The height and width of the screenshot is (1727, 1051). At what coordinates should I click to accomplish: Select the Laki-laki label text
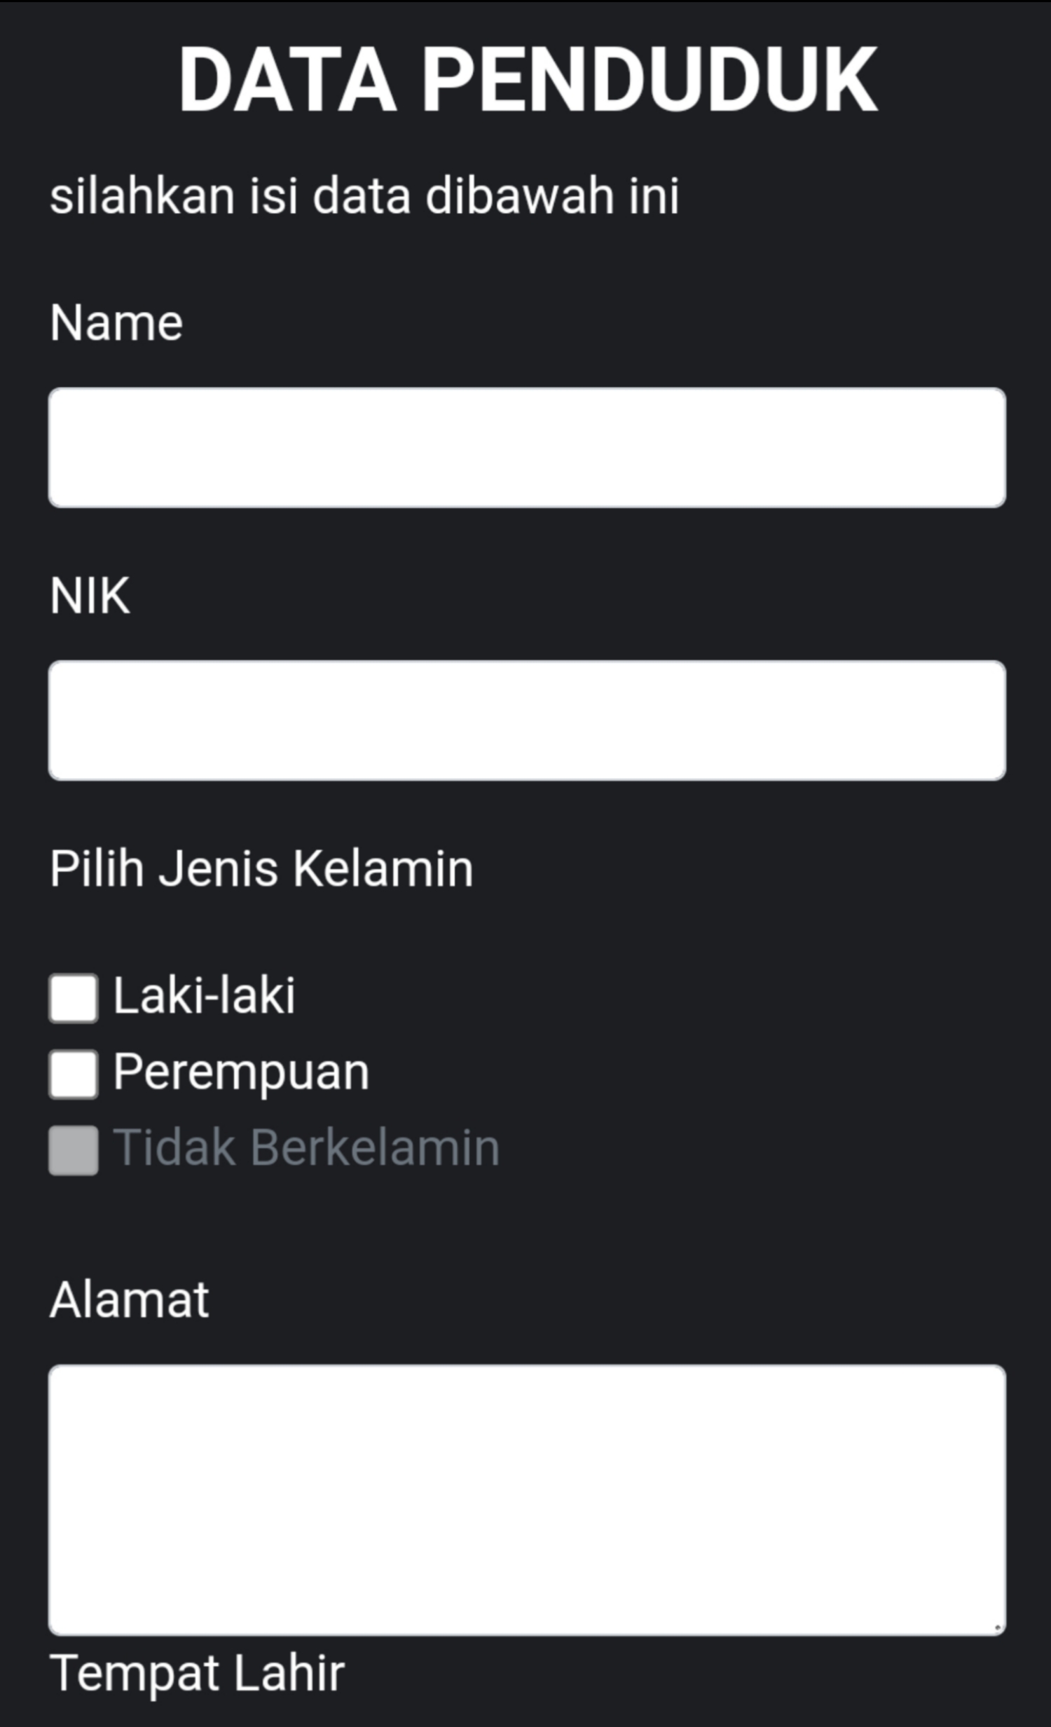[204, 995]
